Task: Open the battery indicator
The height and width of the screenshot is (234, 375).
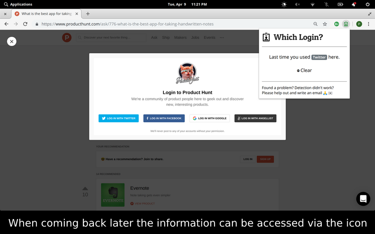Action: click(x=340, y=4)
